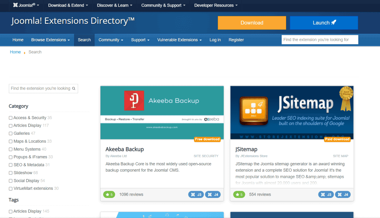
Task: Tick the Social Display checkbox
Action: 10,181
